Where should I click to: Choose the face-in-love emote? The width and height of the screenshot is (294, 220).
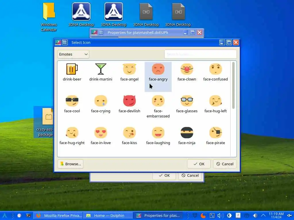pos(101,136)
